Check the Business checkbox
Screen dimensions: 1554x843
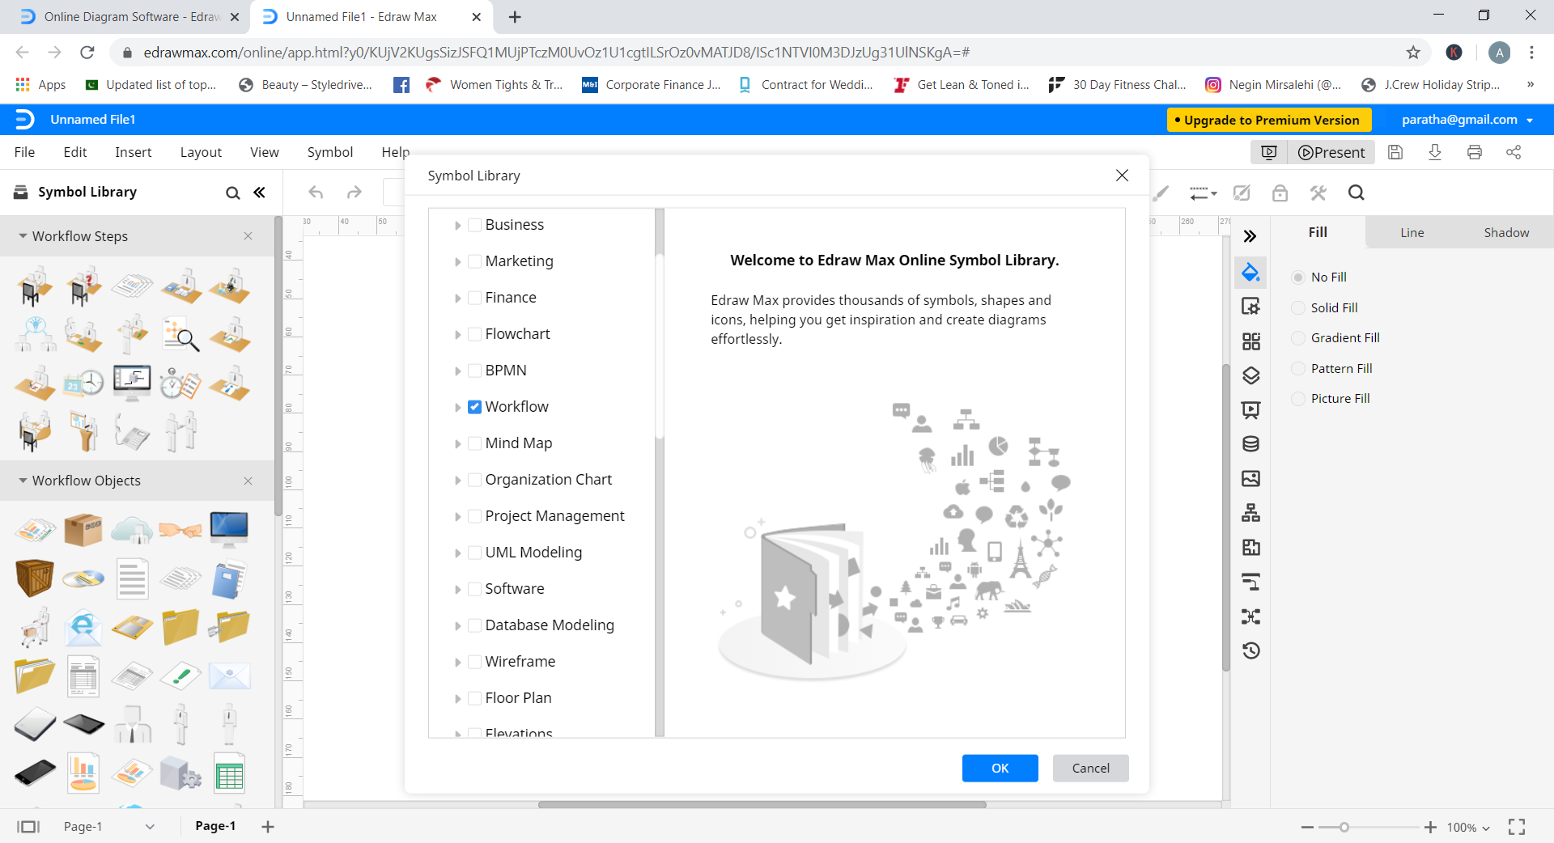(x=475, y=225)
